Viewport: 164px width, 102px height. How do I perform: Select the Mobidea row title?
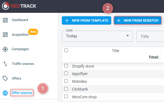pyautogui.click(x=79, y=81)
